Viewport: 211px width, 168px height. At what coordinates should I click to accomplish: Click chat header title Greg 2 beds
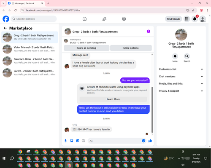[95, 32]
